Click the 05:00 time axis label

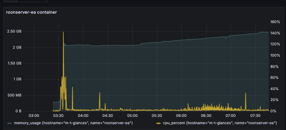[x=132, y=115]
